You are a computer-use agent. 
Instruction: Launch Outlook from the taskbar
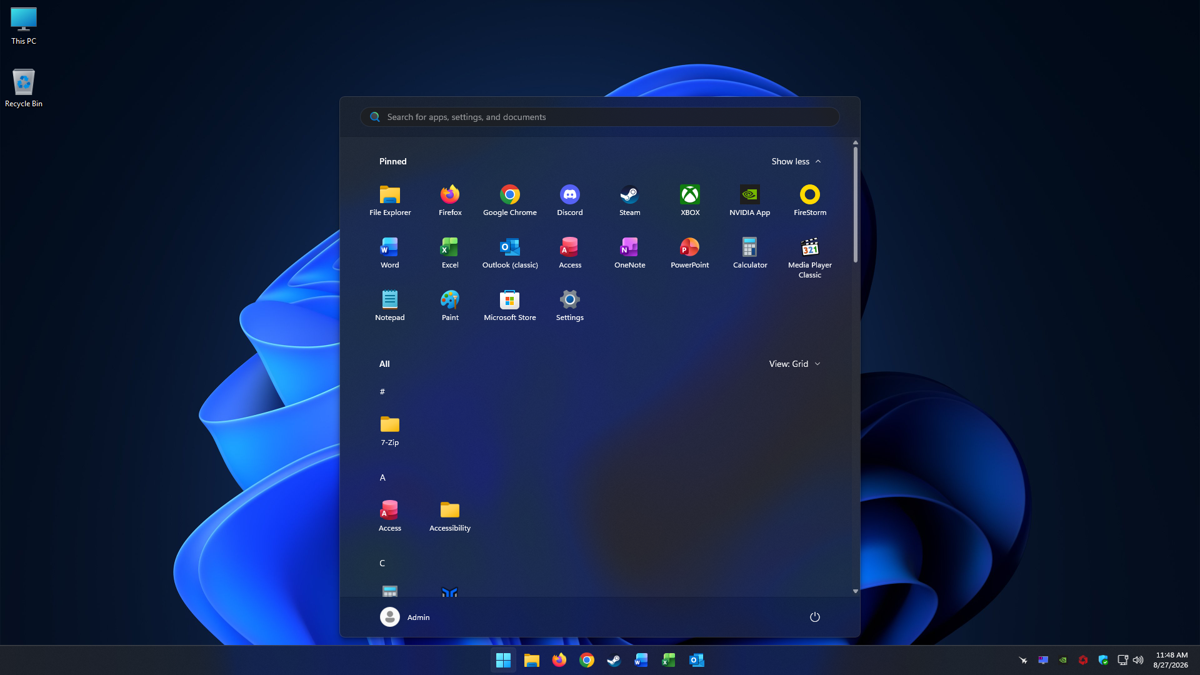click(697, 660)
